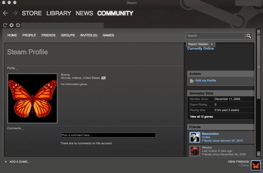Viewport: 263px width, 173px height.
Task: Open the INVITES (0) tab
Action: [x=89, y=35]
